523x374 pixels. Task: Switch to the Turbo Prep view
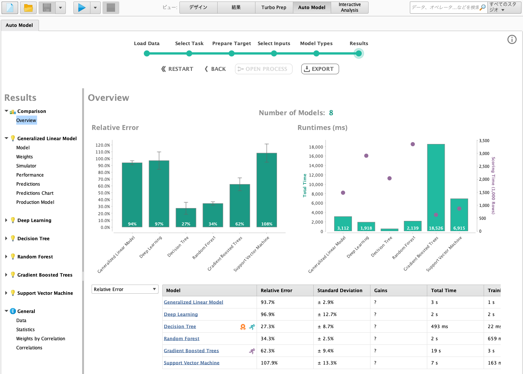pos(274,8)
